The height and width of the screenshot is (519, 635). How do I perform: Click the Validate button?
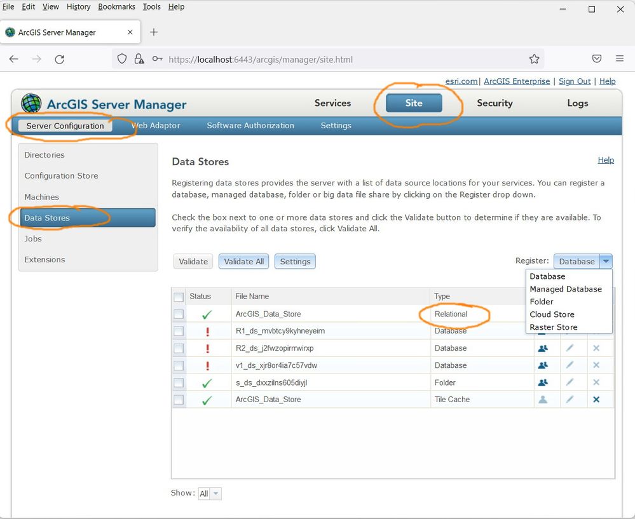[193, 262]
